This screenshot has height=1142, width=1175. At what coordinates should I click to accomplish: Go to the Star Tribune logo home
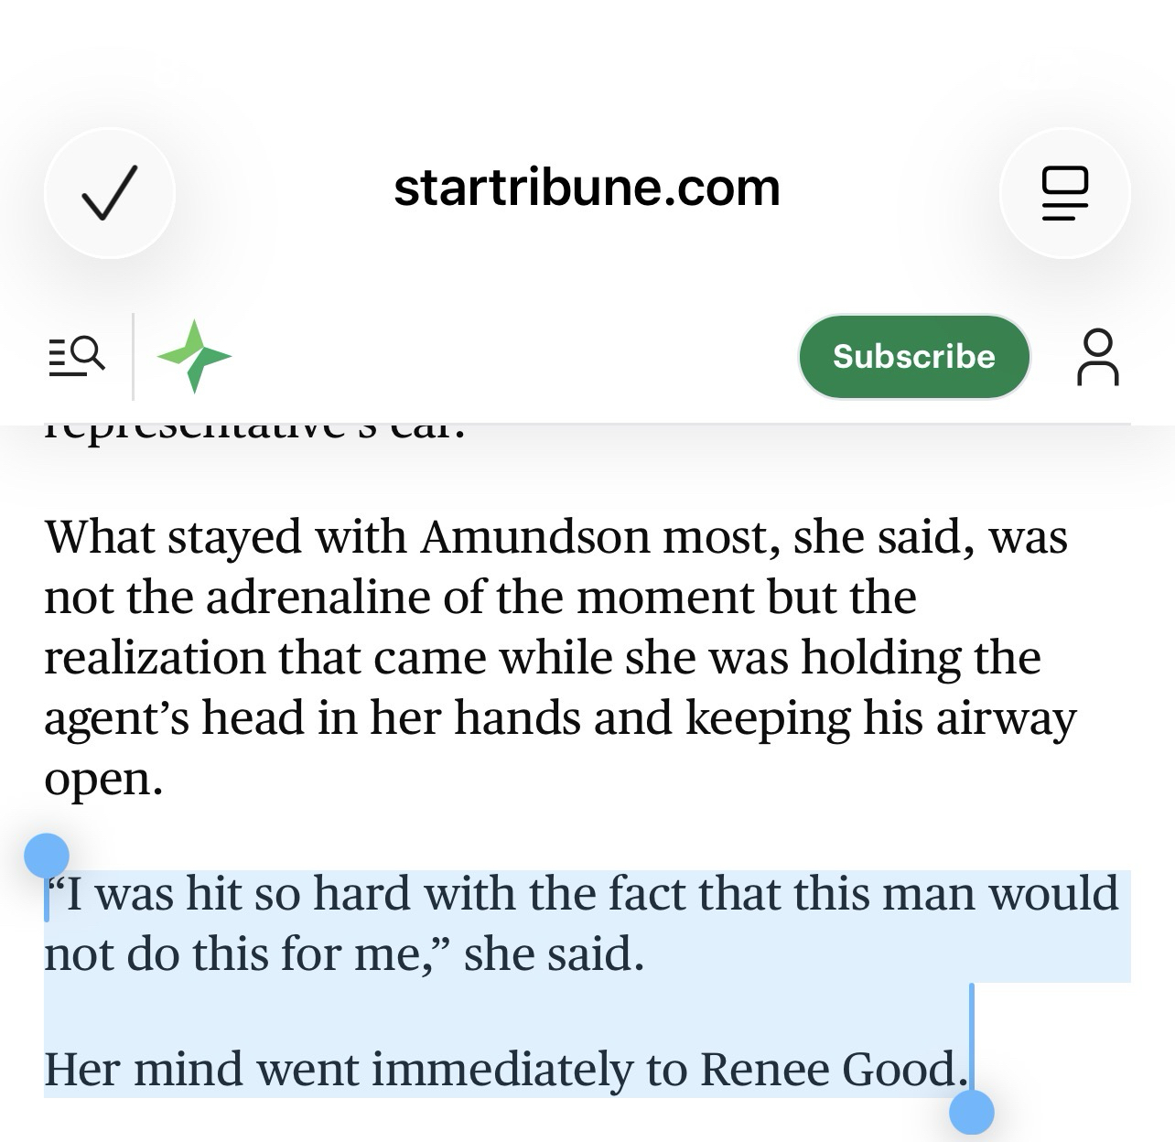click(x=194, y=356)
